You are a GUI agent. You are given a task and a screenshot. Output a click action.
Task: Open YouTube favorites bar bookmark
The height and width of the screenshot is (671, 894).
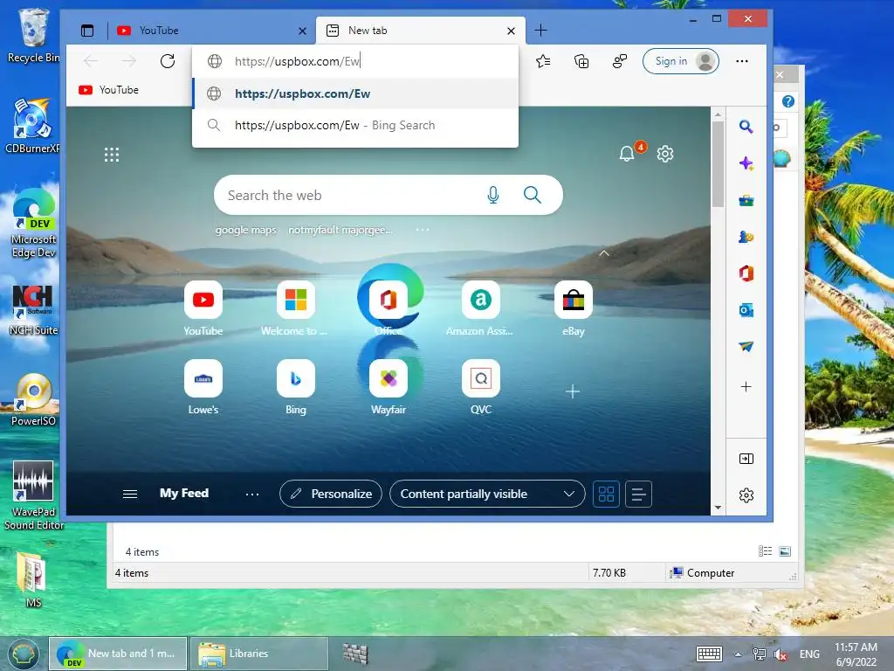(x=109, y=90)
